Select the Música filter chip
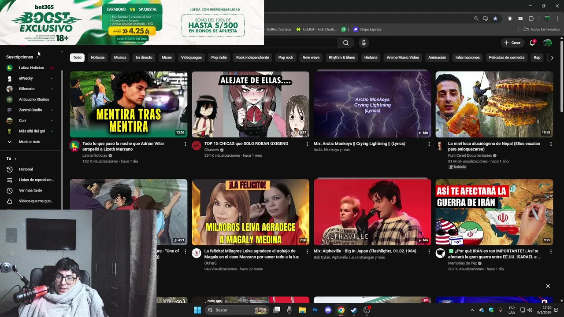Viewport: 564px width, 317px height. [x=120, y=58]
